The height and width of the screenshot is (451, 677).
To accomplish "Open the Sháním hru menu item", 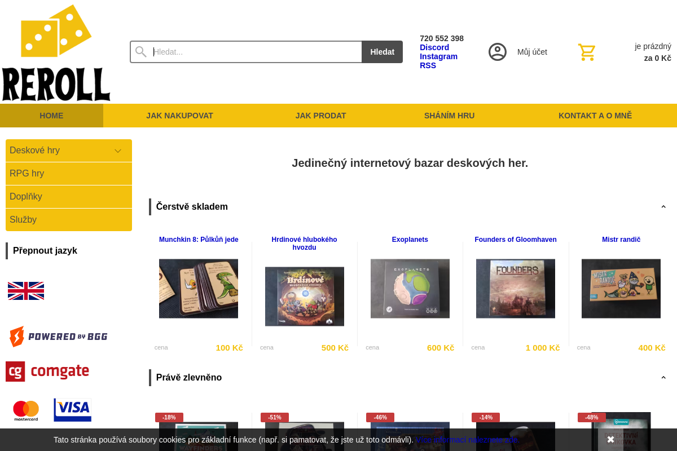I will [x=449, y=116].
